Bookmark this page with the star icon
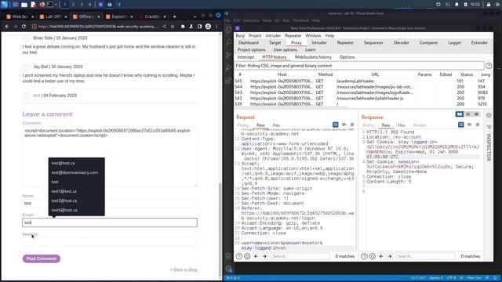This screenshot has width=502, height=282. coord(173,27)
